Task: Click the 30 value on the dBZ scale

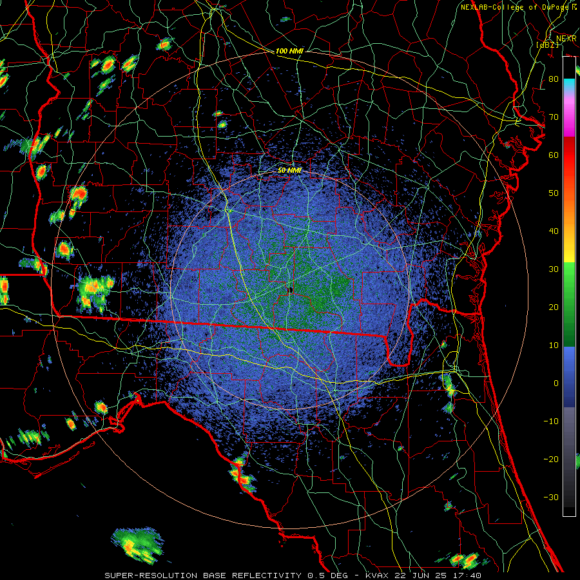Action: click(x=554, y=269)
